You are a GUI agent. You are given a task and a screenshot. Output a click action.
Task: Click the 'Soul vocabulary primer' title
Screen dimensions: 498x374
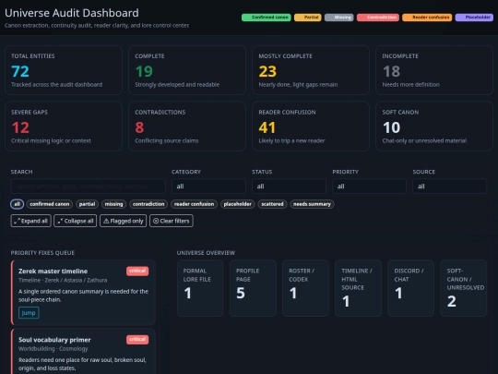tap(54, 340)
